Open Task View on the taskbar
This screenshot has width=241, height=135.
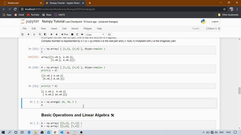[x=22, y=132]
